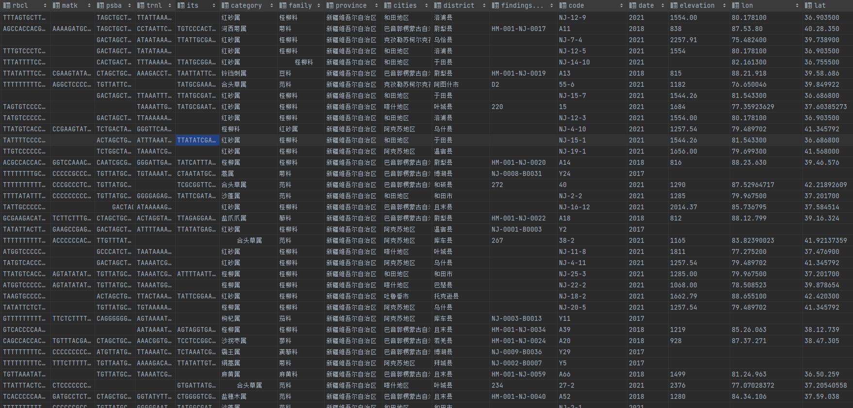
Task: Click the column icon beside elevation header
Action: [674, 5]
